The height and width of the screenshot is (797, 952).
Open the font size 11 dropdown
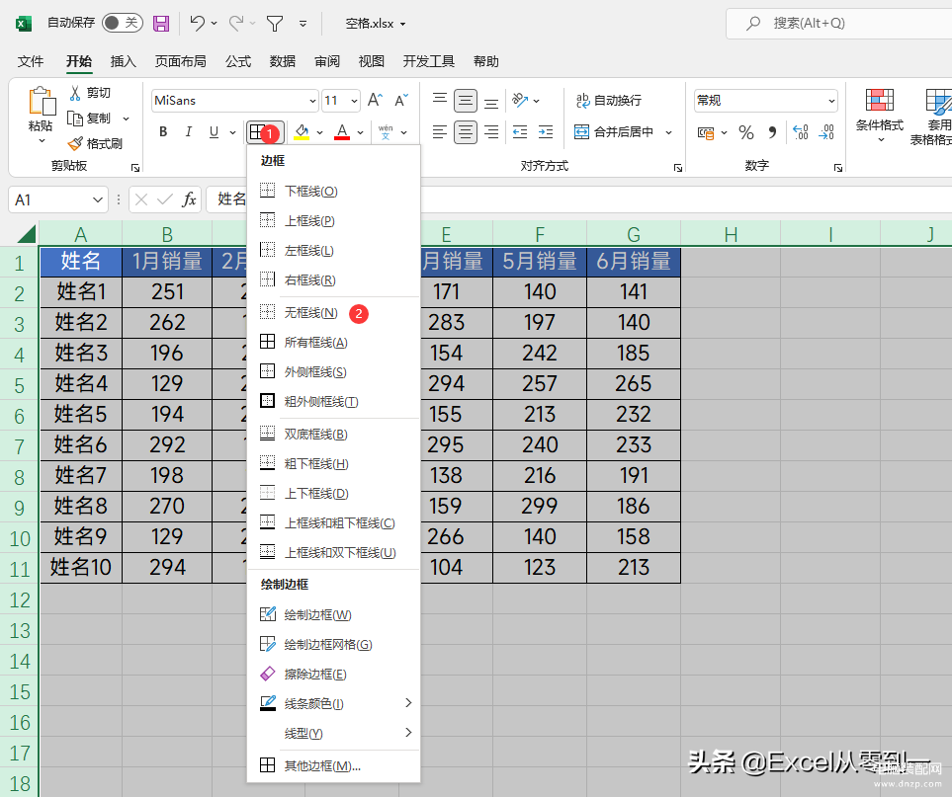[x=354, y=101]
